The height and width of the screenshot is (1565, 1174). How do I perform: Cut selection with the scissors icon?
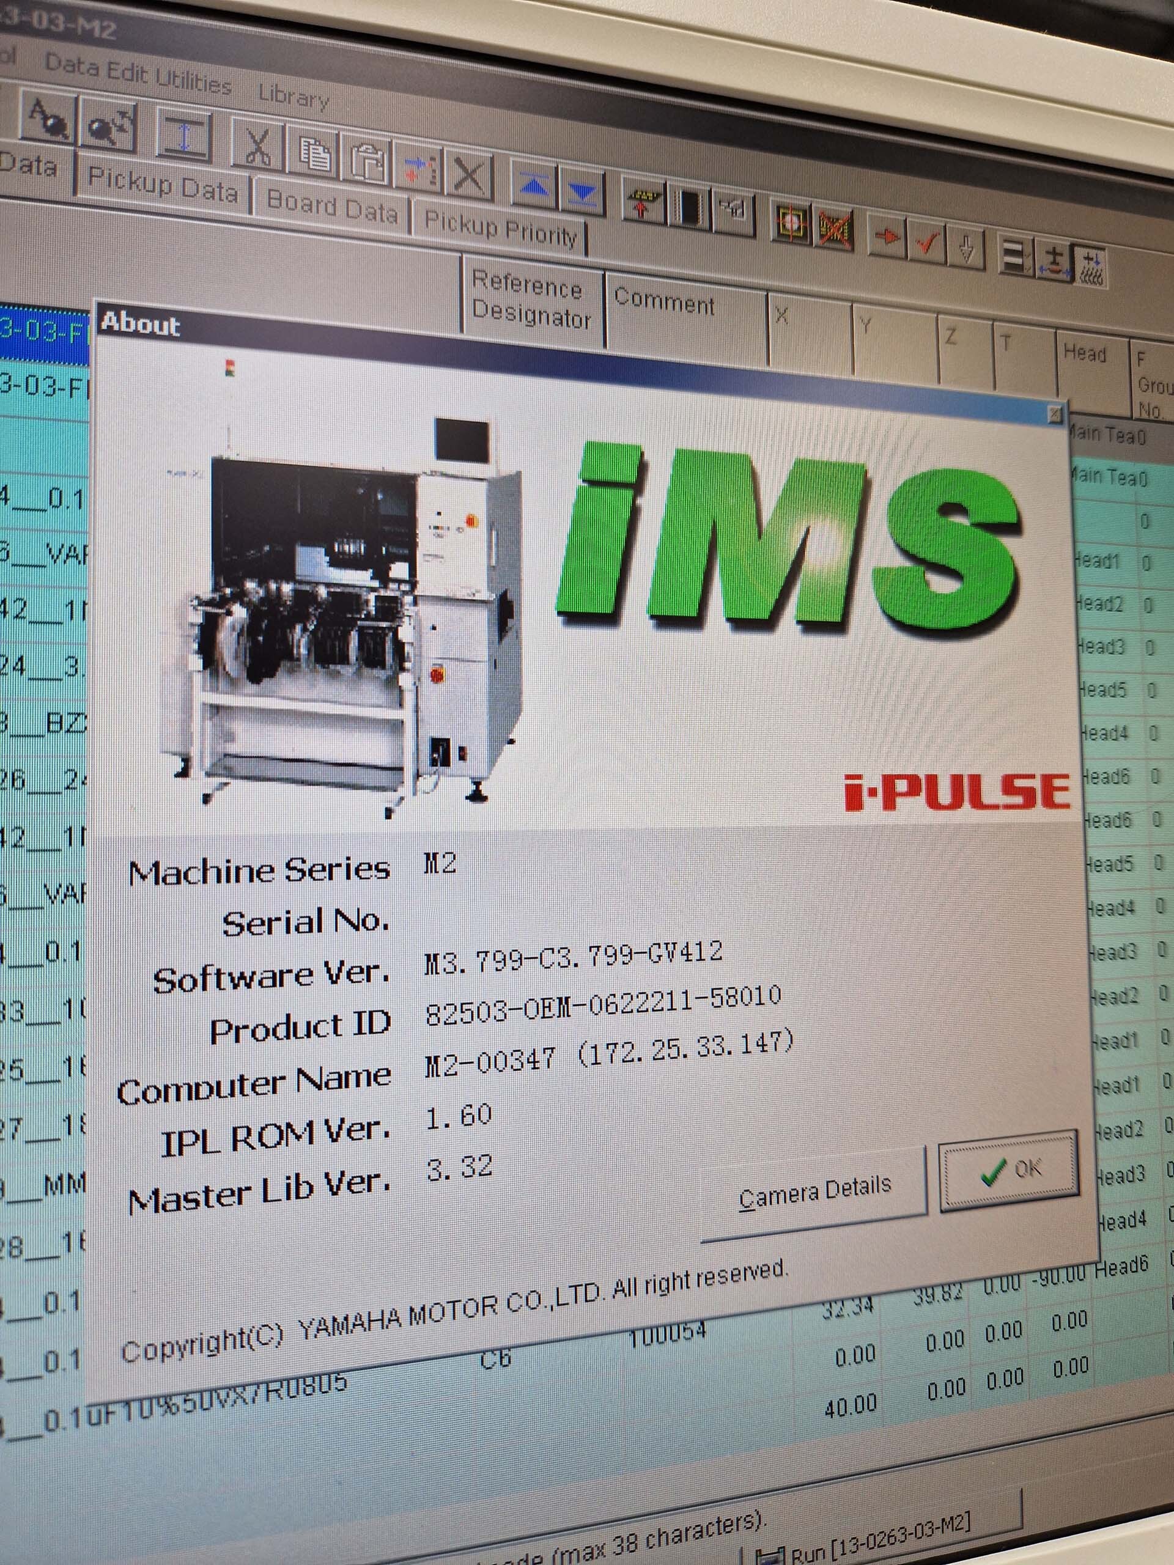[x=258, y=147]
